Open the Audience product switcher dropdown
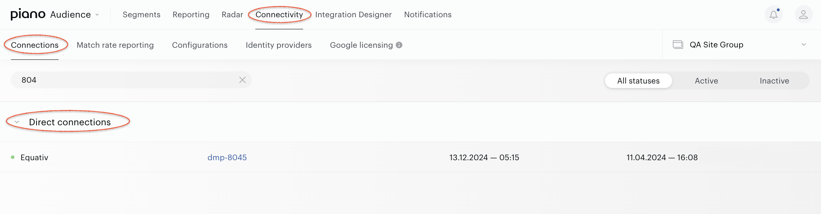Viewport: 821px width, 214px height. (75, 14)
